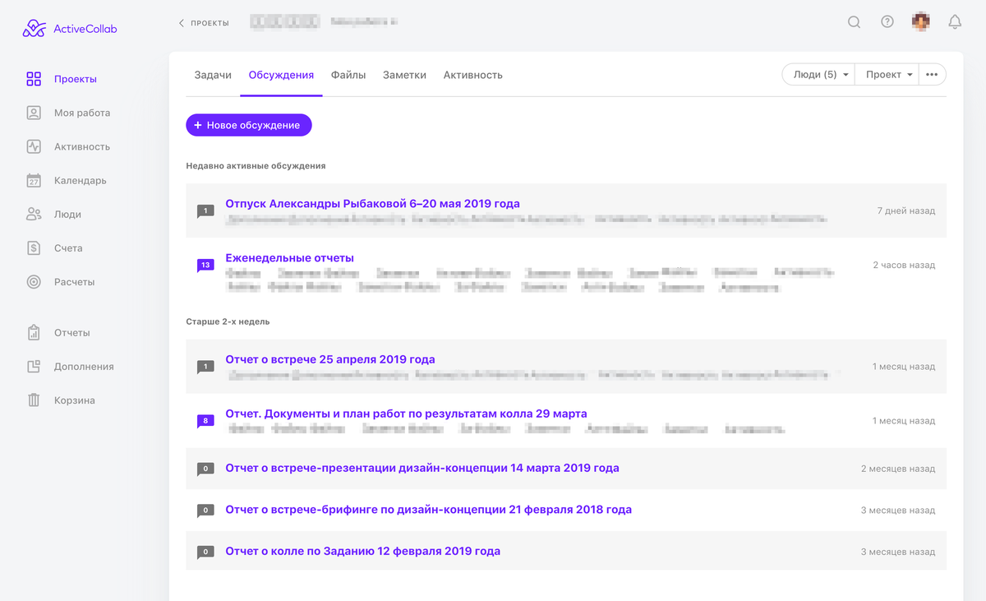Screen dimensions: 986x601
Task: Open Еженедельные отчеты discussion
Action: pos(289,257)
